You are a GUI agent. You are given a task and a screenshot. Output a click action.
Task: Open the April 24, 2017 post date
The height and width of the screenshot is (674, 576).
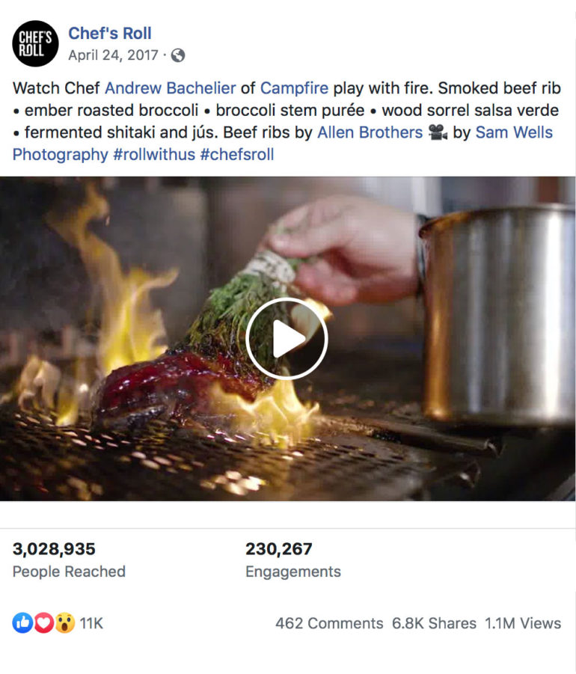(114, 55)
